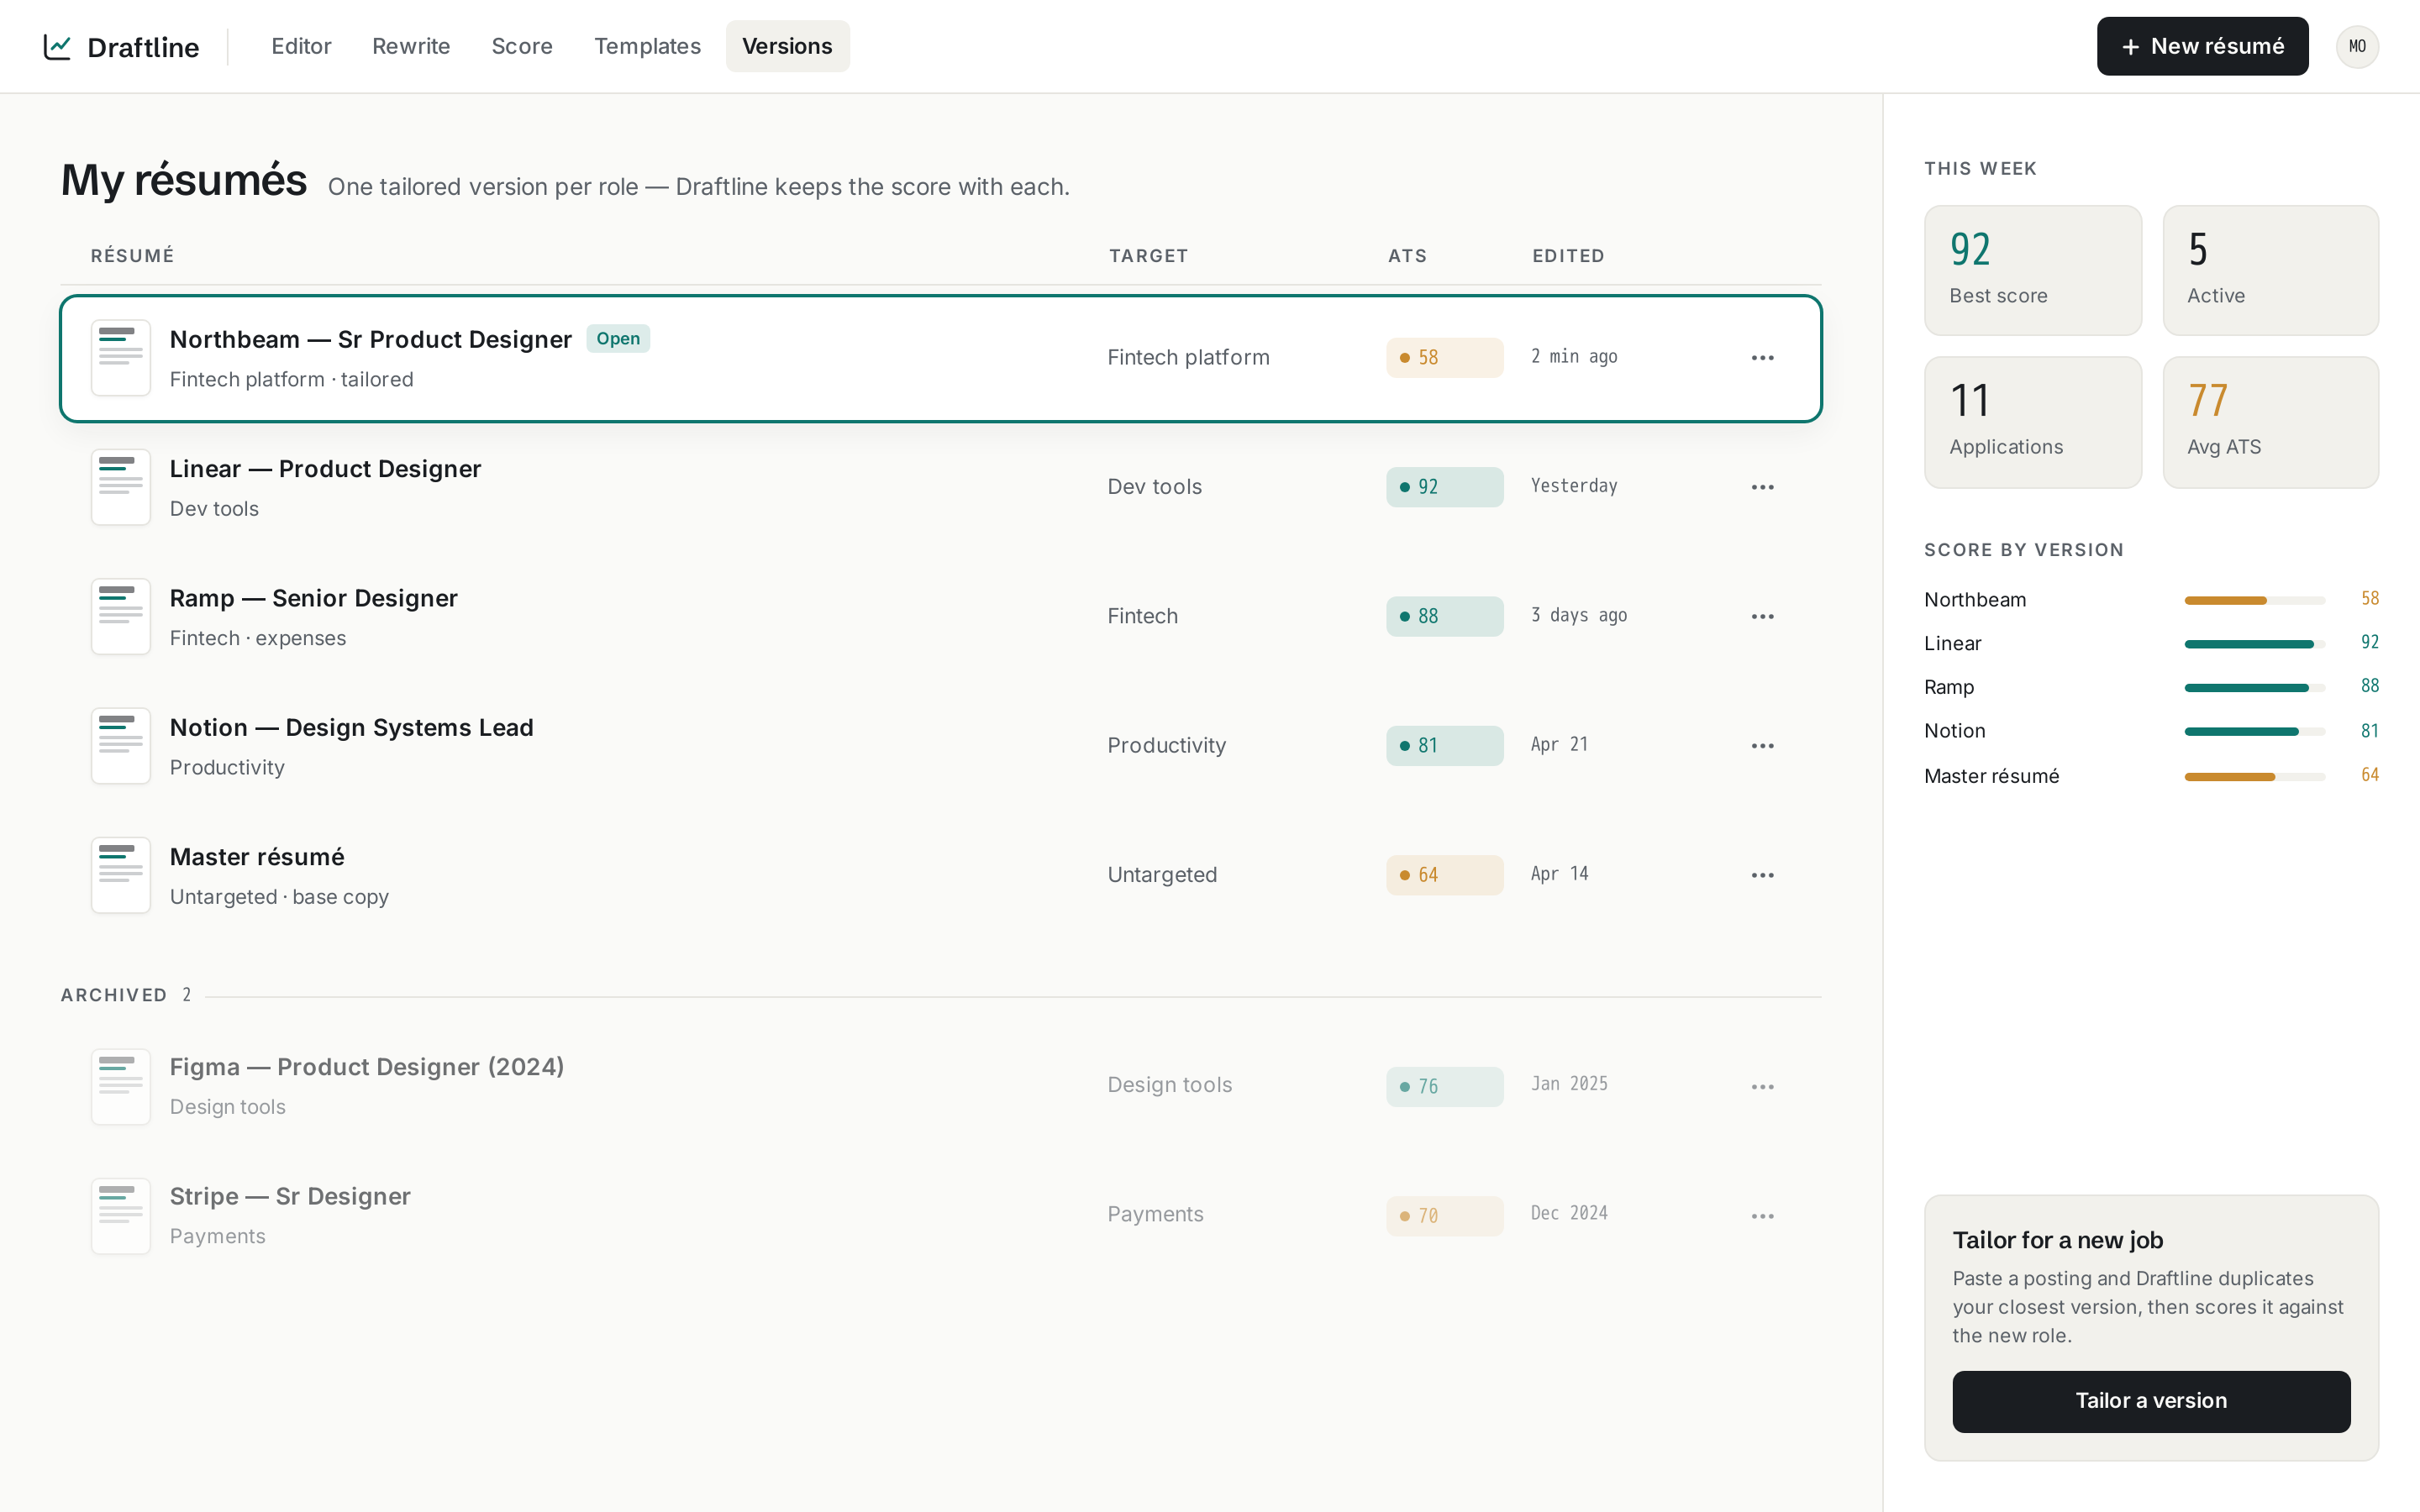Click the Tailor a version button
The height and width of the screenshot is (1512, 2420).
tap(2151, 1401)
